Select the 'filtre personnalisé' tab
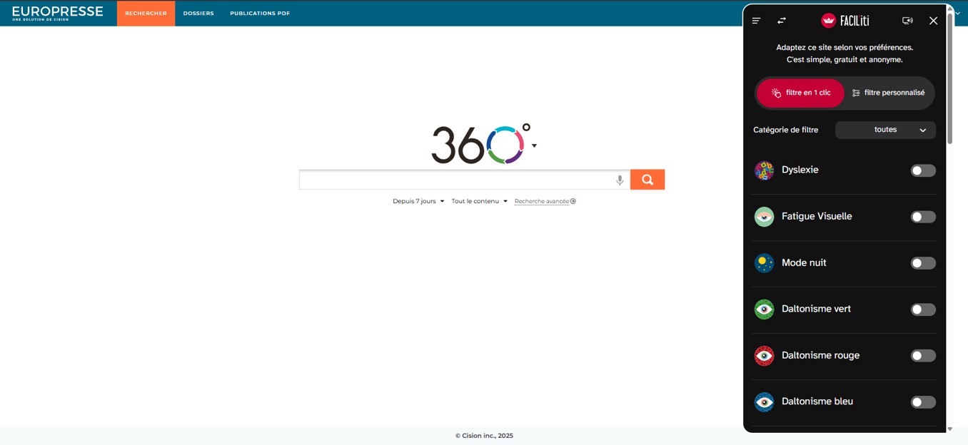Viewport: 968px width, 445px height. point(888,93)
